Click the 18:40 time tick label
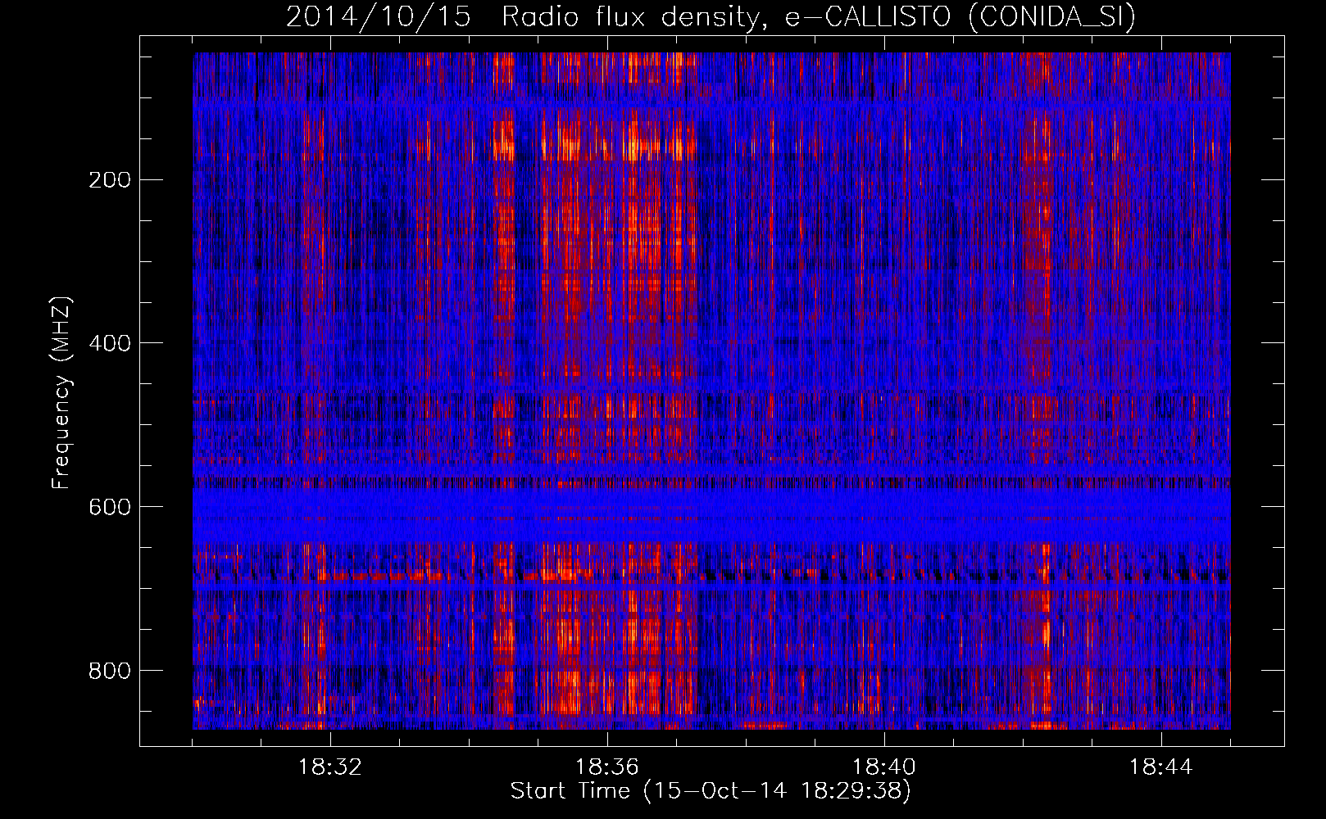 884,767
